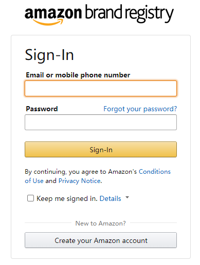Click the amazon wordmark in the logo

(x=53, y=13)
